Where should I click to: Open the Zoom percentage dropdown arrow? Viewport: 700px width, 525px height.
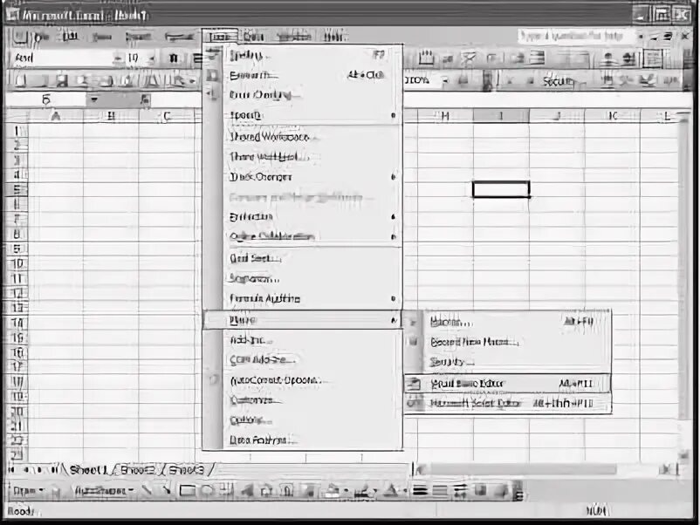pos(444,81)
